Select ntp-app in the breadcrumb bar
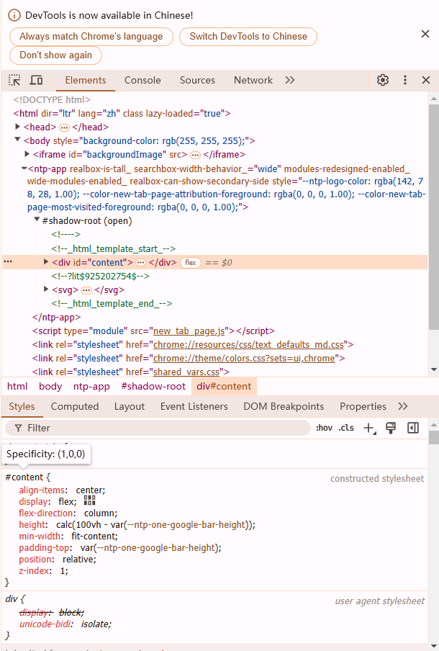Screen dimensions: 439x651 [91, 387]
